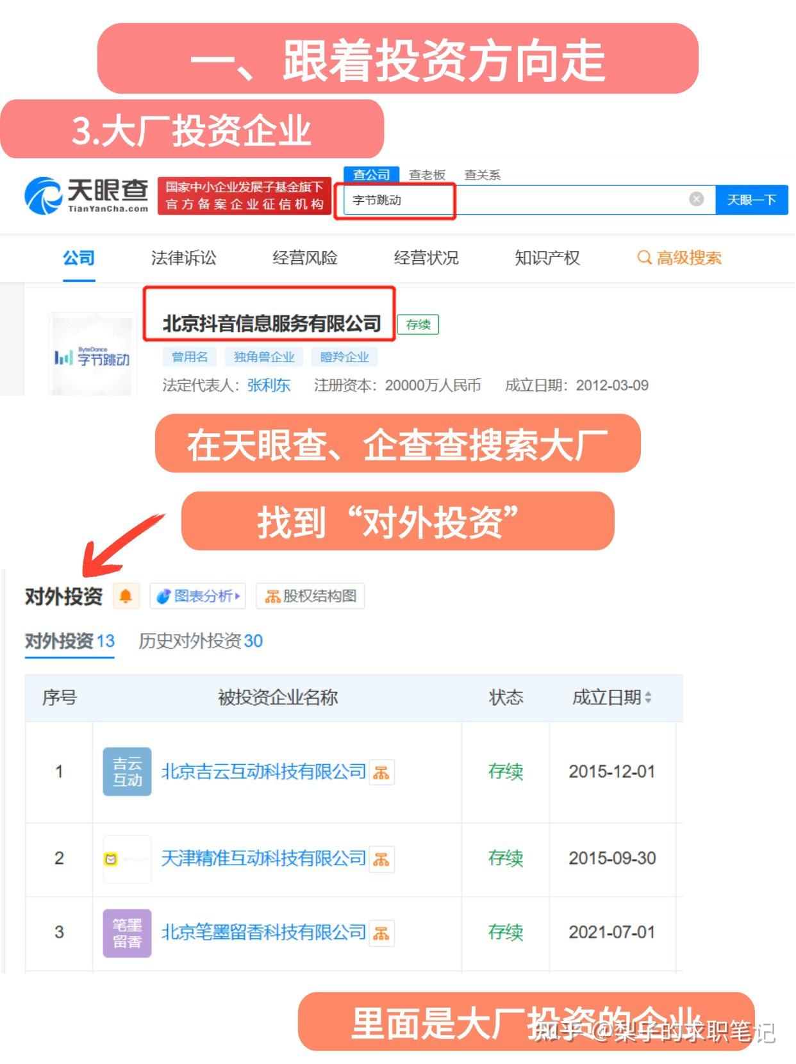The image size is (796, 1064).
Task: Click date cell 2015-12-01
Action: [x=612, y=772]
